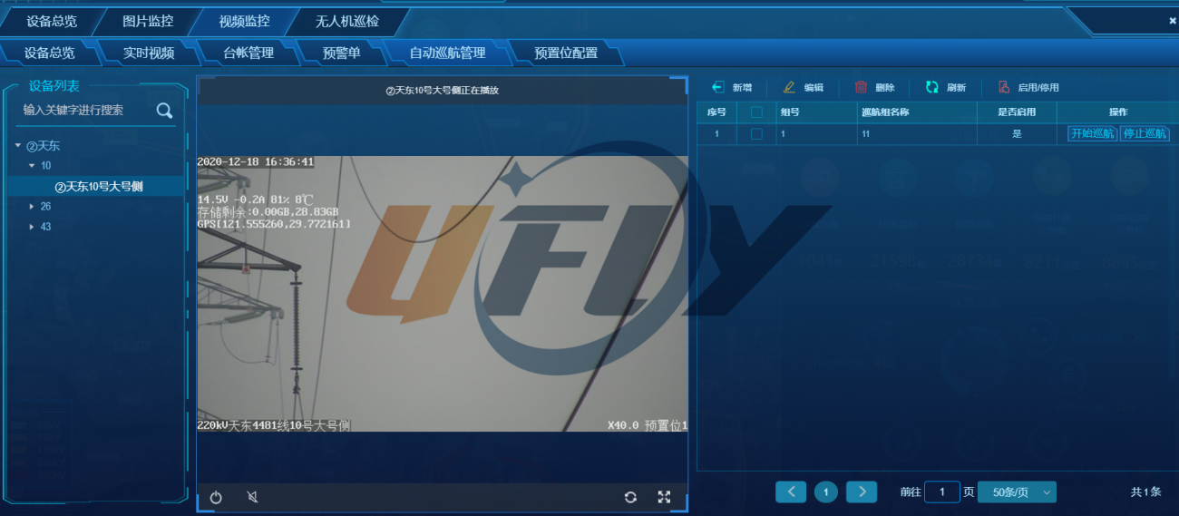Click the 共1条 total count text

[x=1145, y=492]
